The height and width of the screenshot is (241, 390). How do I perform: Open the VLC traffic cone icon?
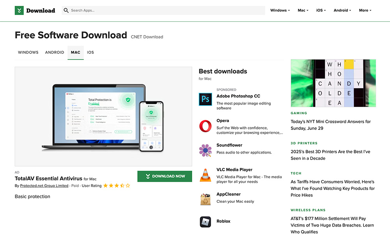click(x=206, y=175)
